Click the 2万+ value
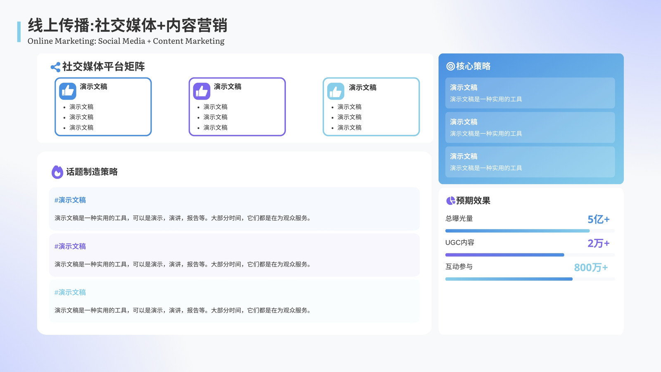Screen dimensions: 661x372 pos(599,243)
